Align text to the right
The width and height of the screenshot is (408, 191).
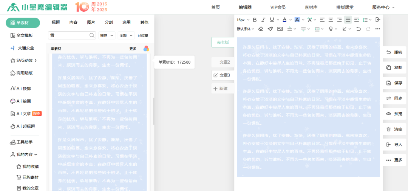[x=339, y=20]
